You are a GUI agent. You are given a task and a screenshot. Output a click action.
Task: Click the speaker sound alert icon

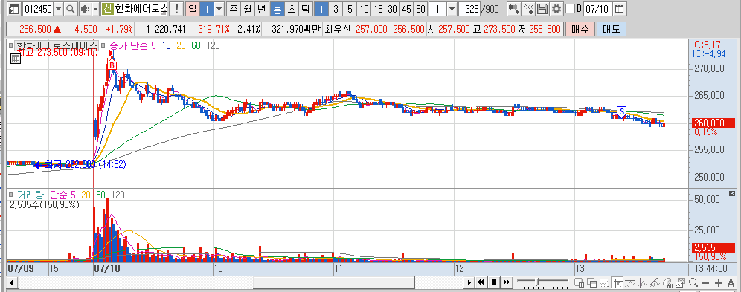85,8
